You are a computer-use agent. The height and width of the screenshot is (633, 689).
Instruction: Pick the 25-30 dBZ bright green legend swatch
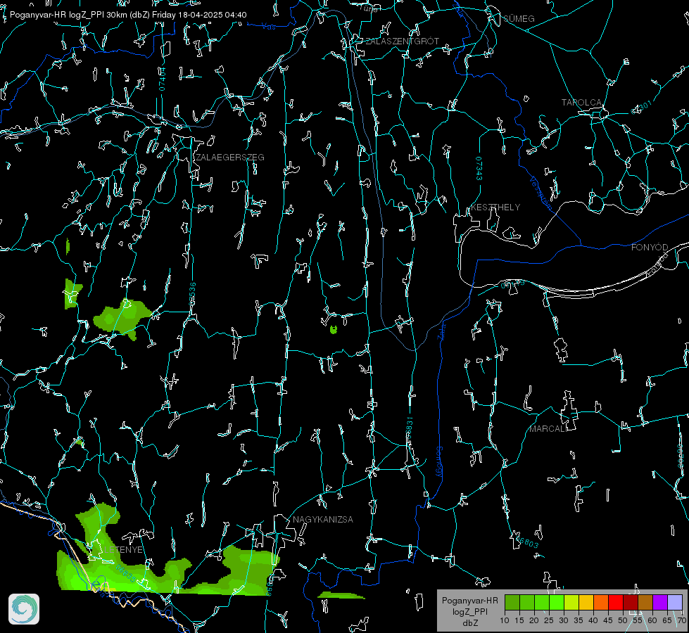(x=557, y=602)
